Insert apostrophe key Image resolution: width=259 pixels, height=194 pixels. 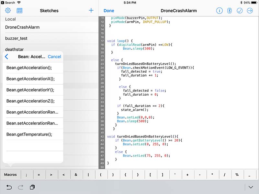click(175, 175)
